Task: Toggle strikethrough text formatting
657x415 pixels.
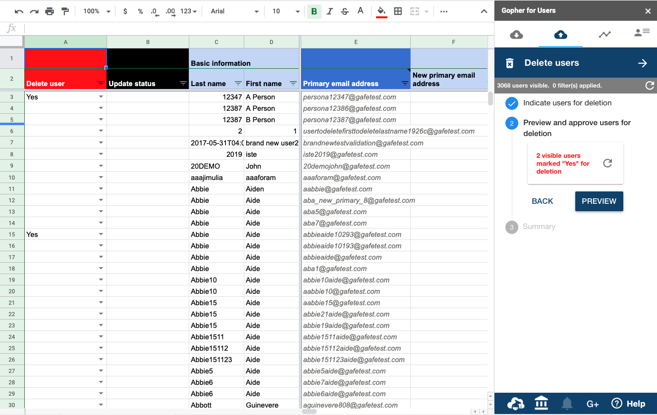Action: (345, 11)
